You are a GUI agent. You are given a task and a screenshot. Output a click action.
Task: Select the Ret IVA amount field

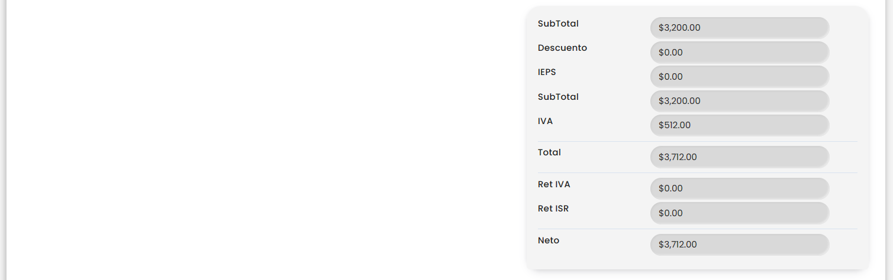click(739, 188)
